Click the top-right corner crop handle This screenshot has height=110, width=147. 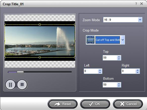pyautogui.click(x=75, y=25)
